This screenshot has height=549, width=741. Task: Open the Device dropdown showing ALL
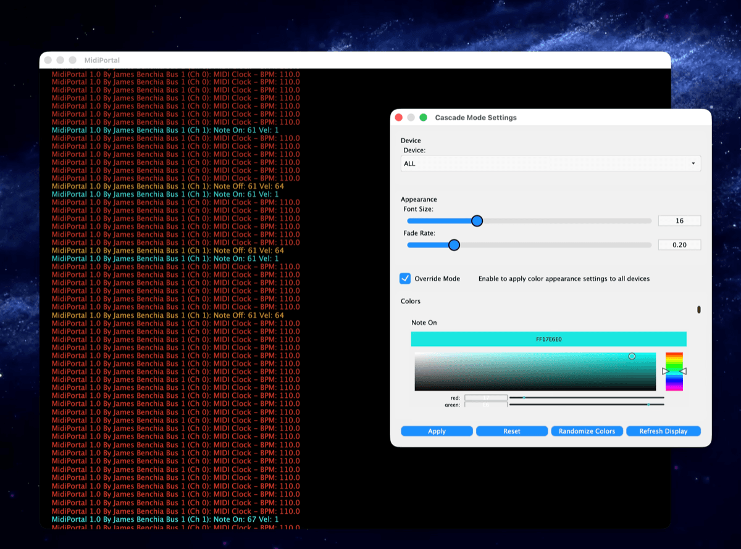551,163
